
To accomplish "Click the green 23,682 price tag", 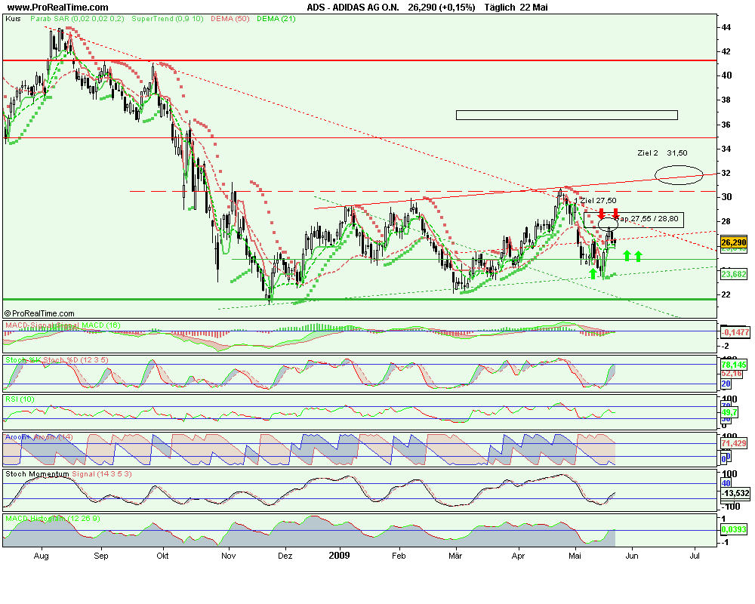I will coord(733,274).
